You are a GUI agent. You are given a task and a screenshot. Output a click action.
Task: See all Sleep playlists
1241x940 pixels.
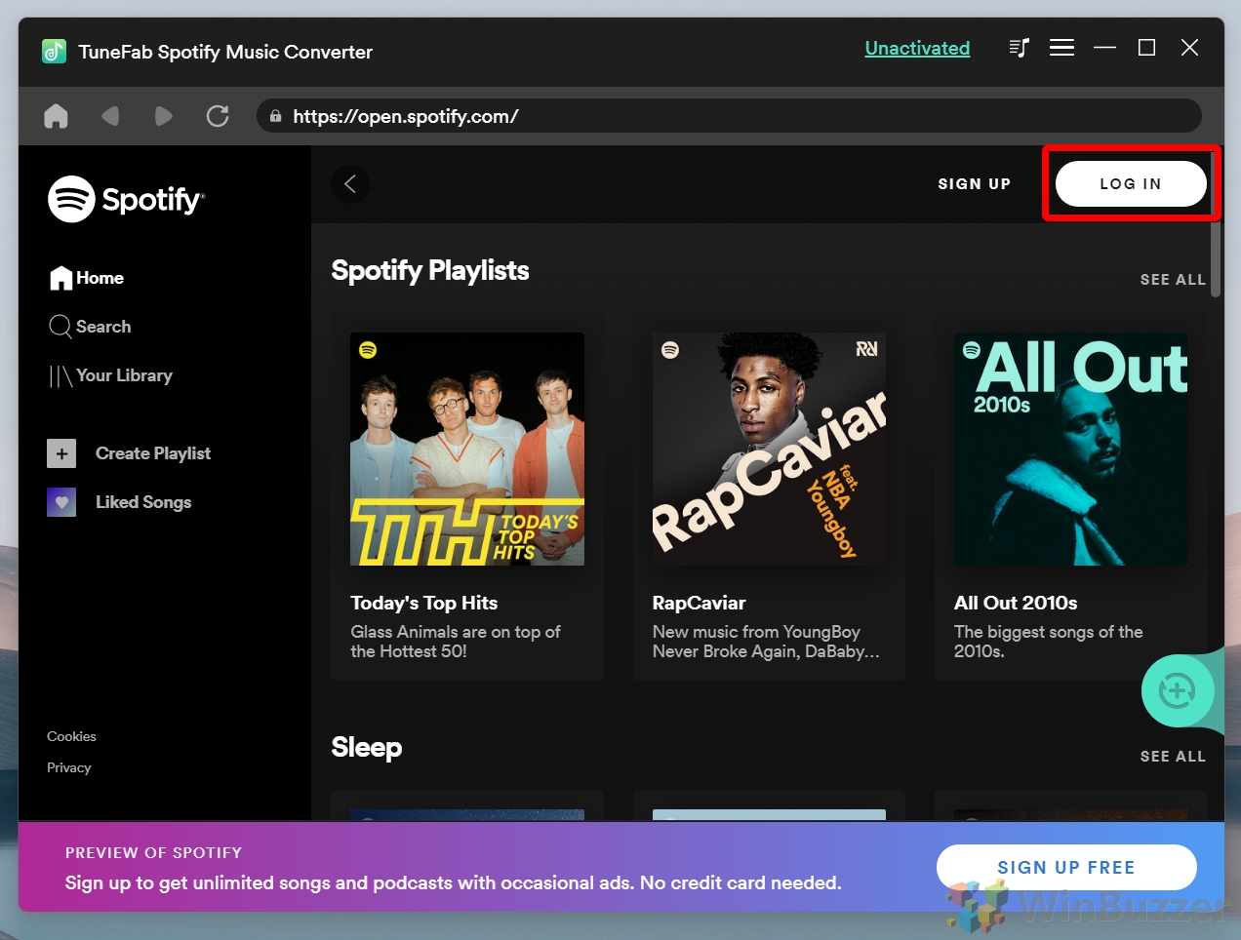(1173, 757)
